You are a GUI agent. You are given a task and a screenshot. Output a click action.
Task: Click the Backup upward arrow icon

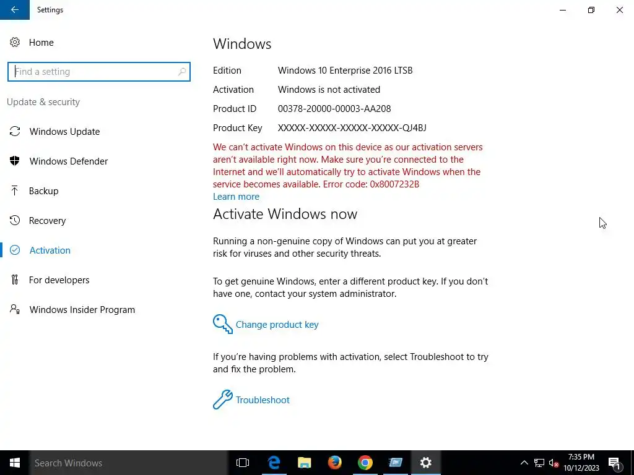[15, 190]
